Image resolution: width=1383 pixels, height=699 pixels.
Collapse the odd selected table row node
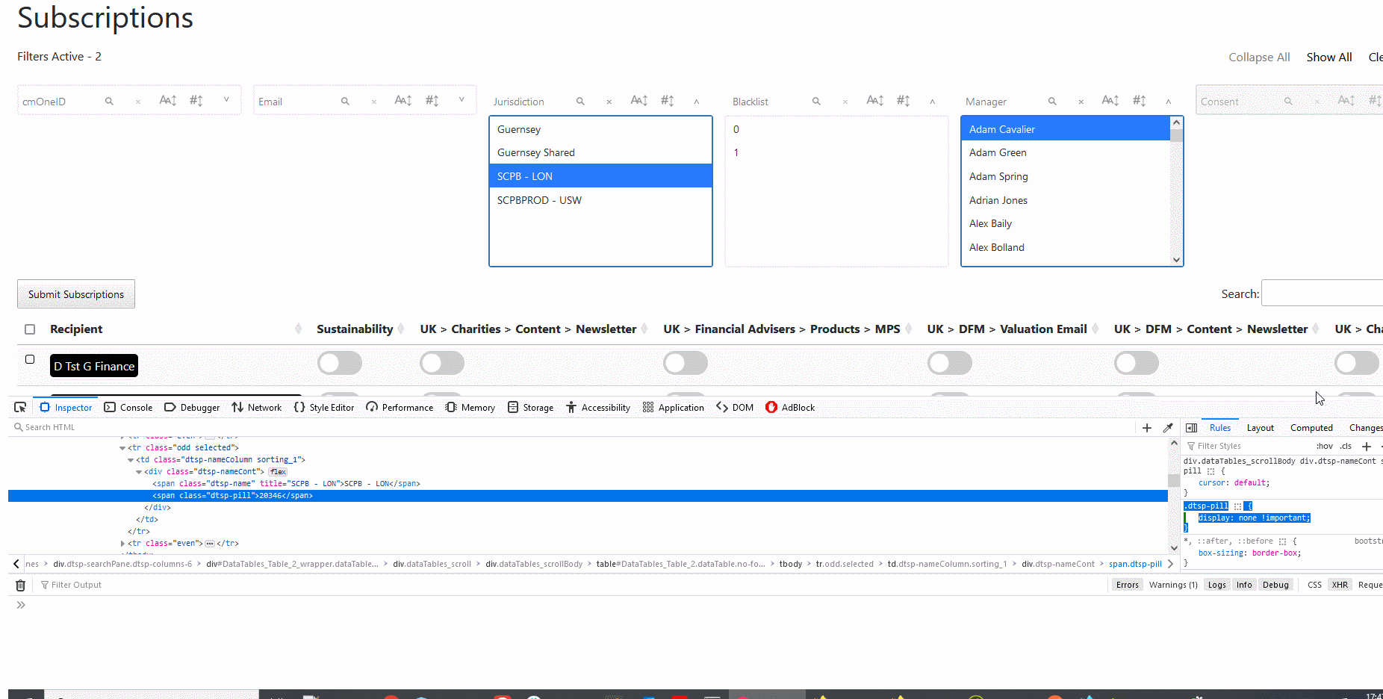coord(122,447)
